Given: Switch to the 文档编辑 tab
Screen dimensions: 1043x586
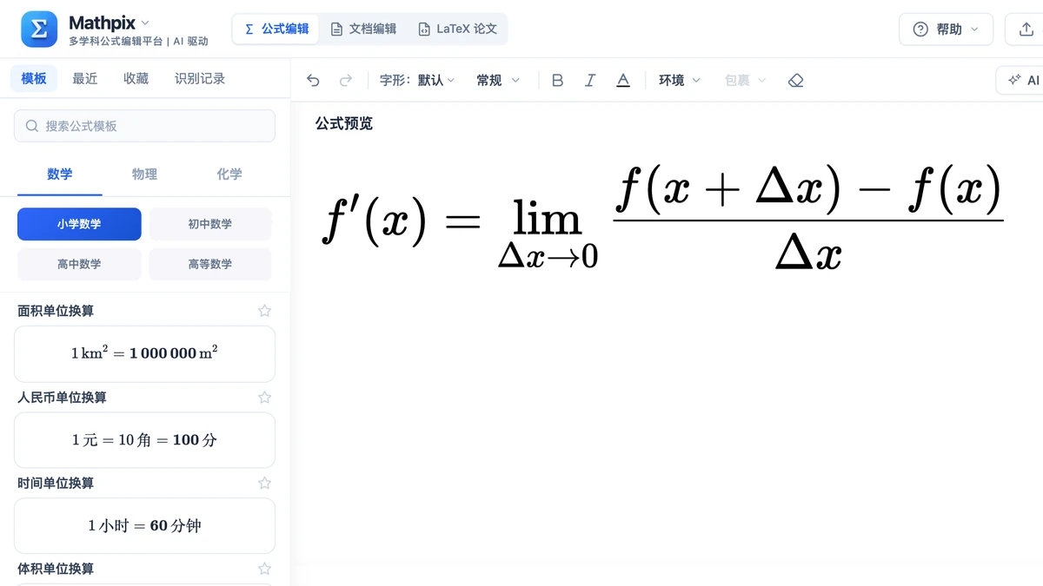Looking at the screenshot, I should click(364, 29).
